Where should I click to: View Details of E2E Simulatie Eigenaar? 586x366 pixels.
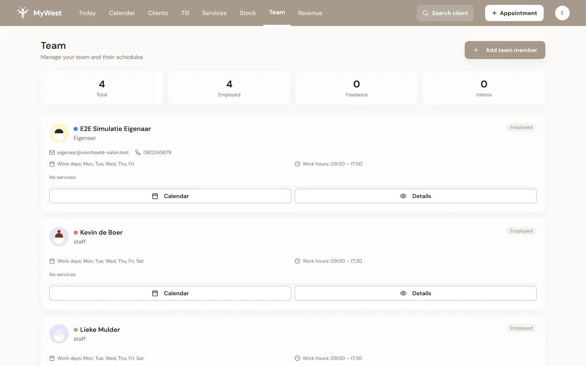415,196
